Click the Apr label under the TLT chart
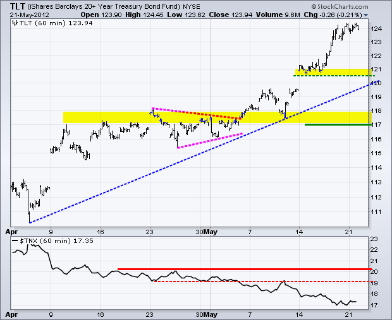Screen dimensions: 392x320 tap(11, 232)
